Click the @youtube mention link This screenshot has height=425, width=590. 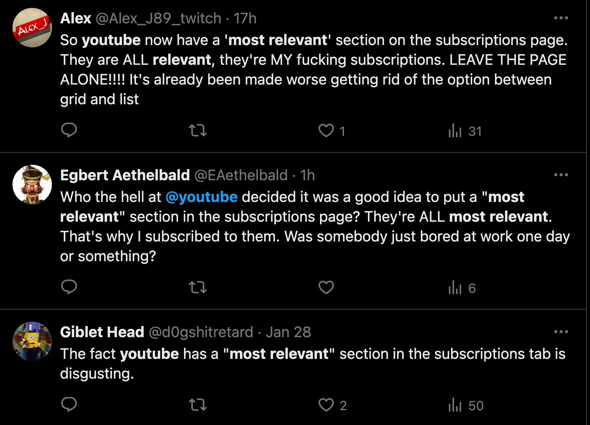[x=201, y=197]
